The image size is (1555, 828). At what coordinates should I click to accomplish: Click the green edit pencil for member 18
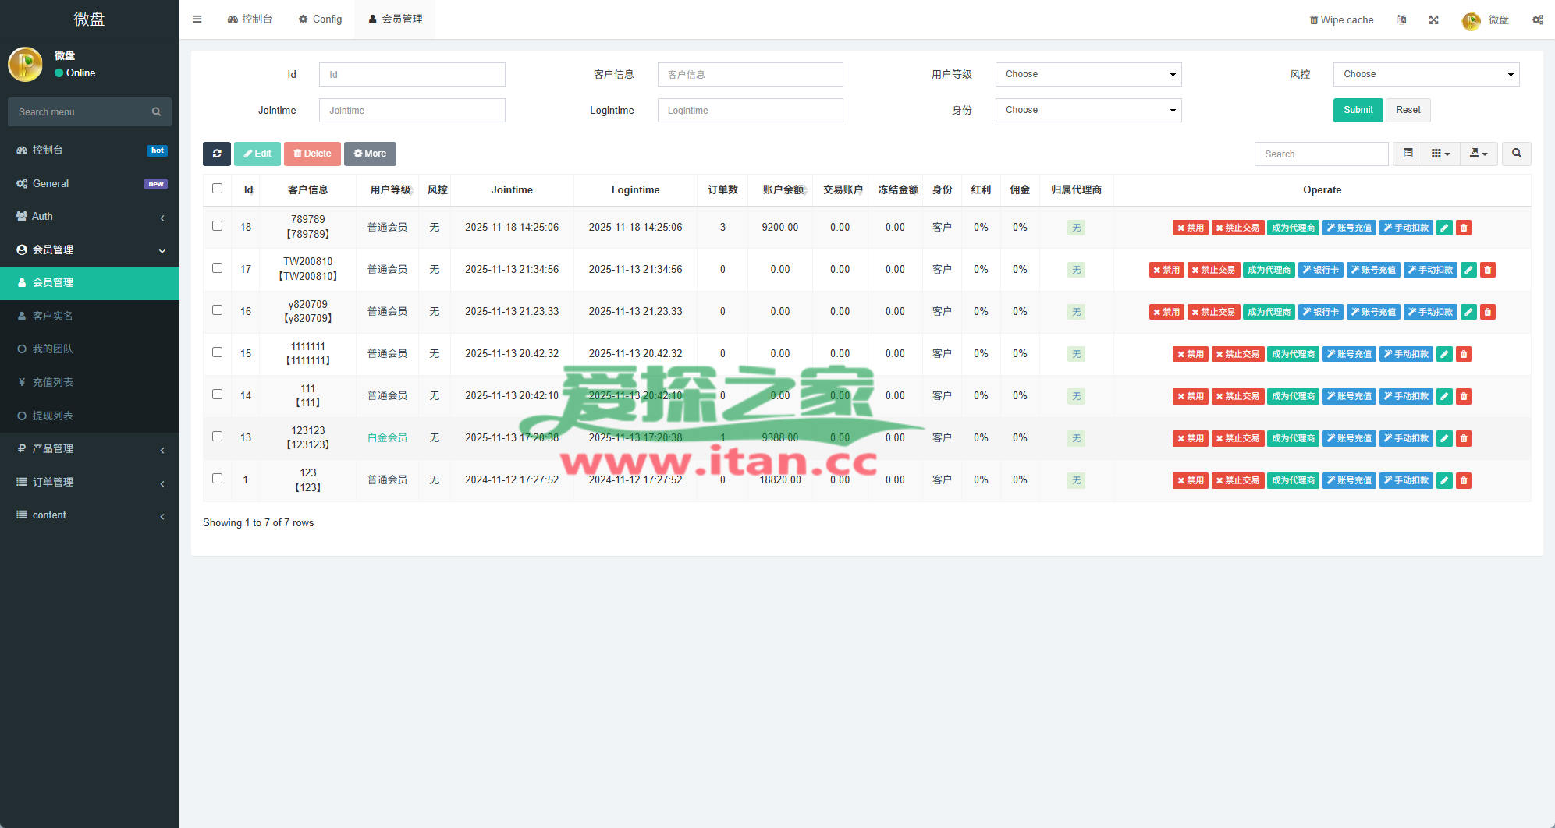pyautogui.click(x=1444, y=228)
